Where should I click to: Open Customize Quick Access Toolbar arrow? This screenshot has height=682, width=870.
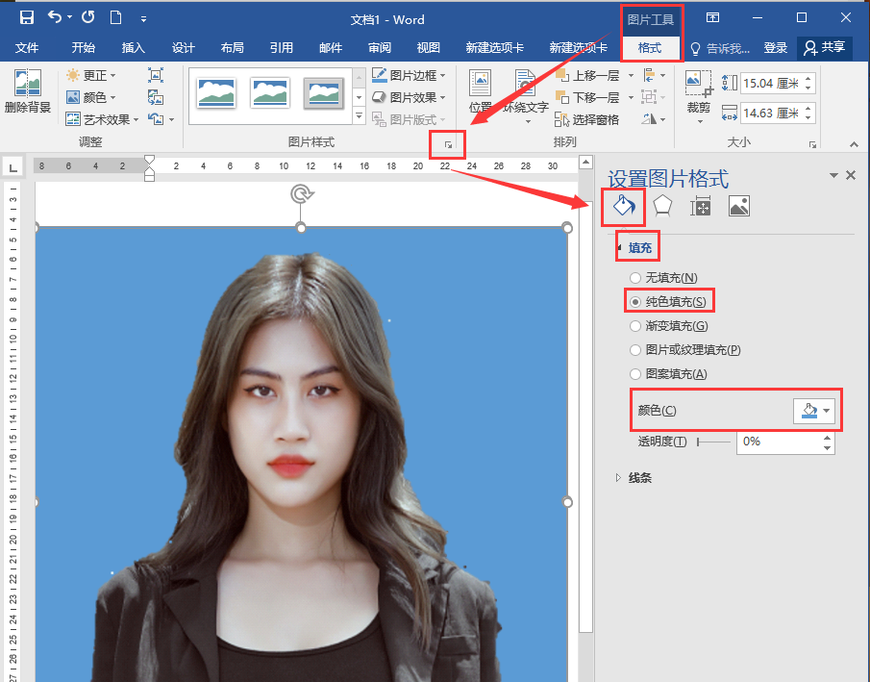click(143, 19)
